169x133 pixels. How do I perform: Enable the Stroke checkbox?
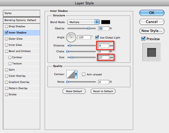click(6, 94)
